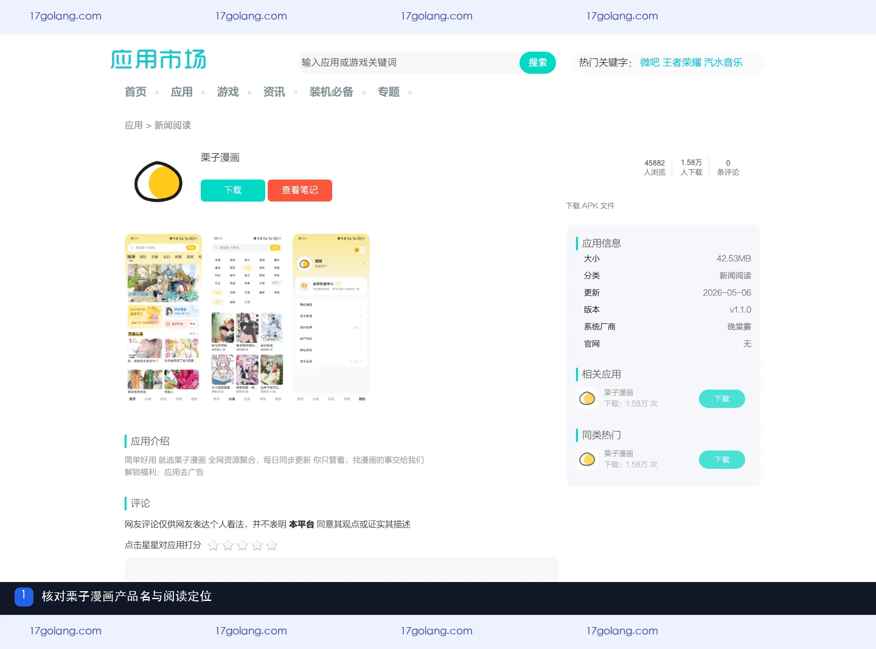This screenshot has width=876, height=649.
Task: Open the 游戏 navigation tab
Action: [228, 92]
